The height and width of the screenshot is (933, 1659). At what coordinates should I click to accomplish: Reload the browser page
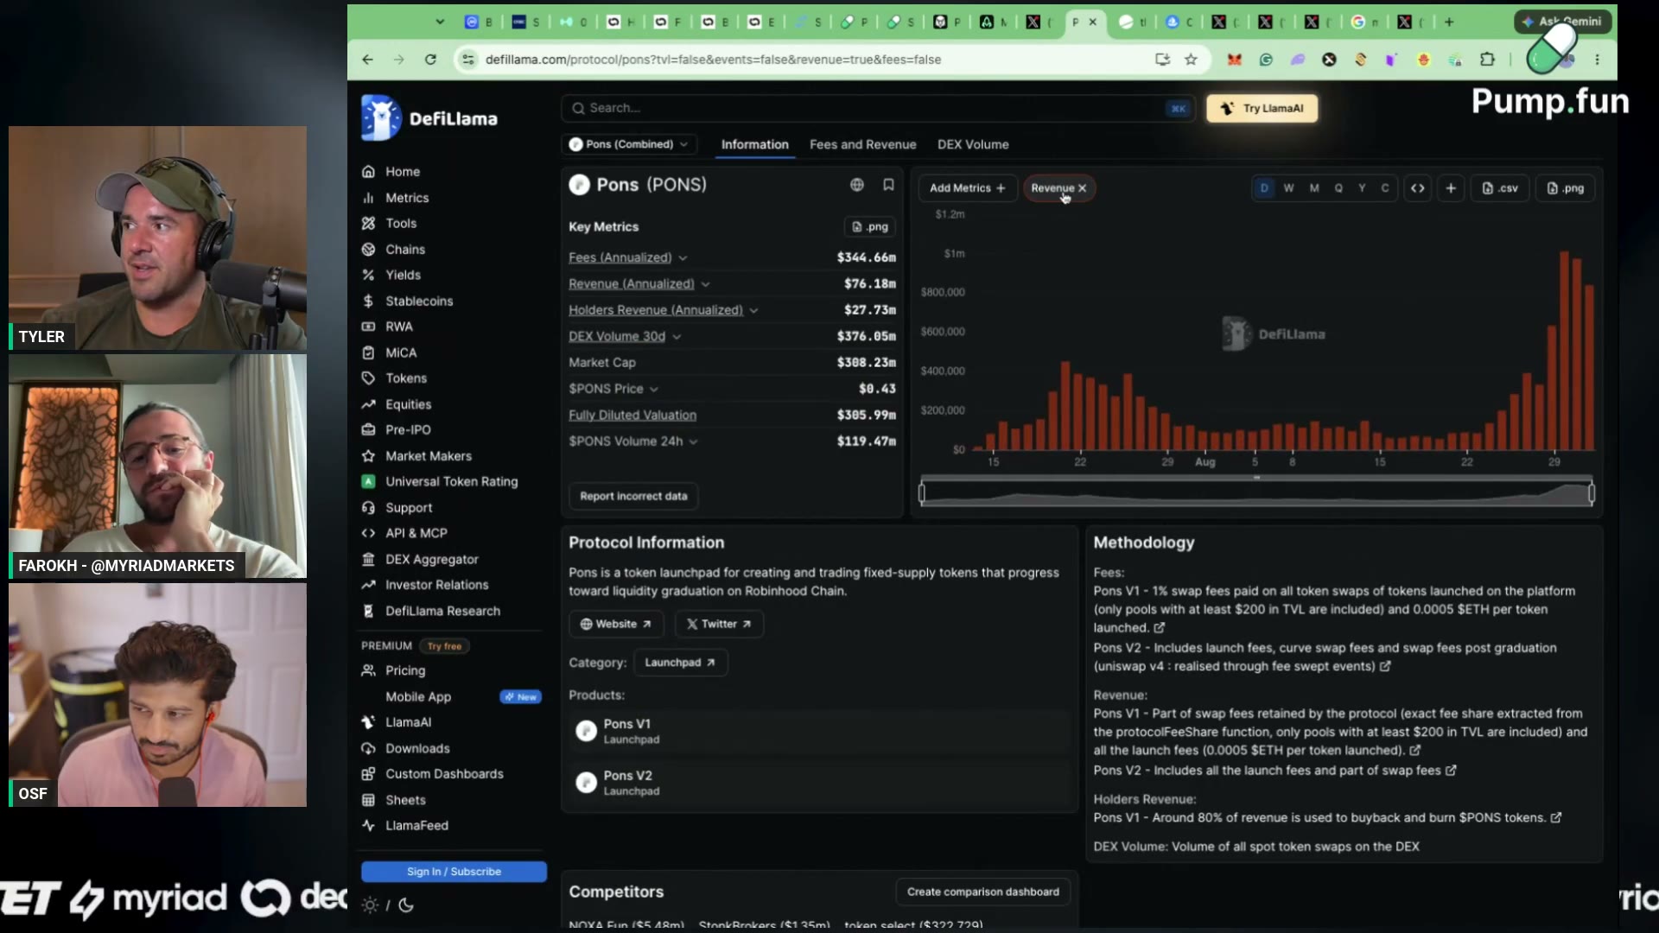[430, 59]
